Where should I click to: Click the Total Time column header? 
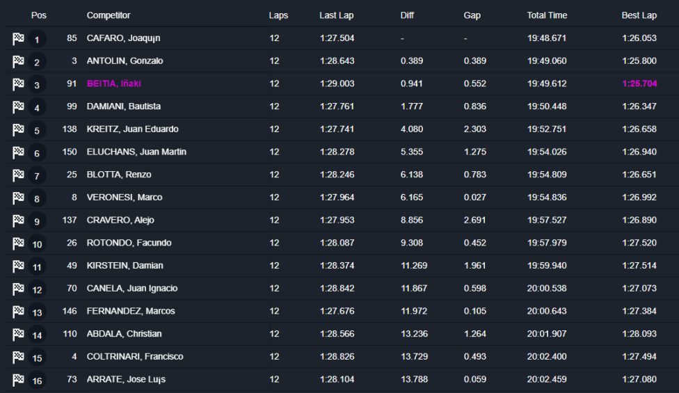[x=547, y=15]
